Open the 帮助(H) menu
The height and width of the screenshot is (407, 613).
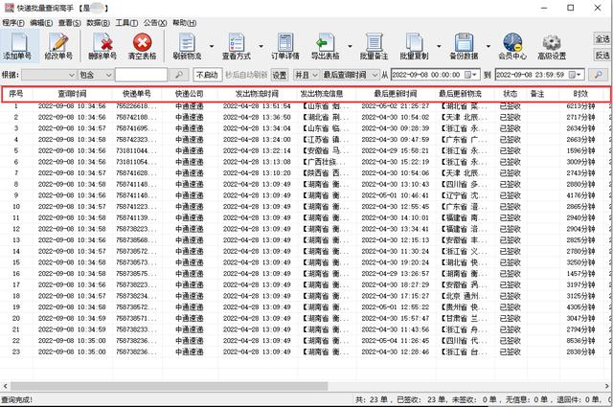click(x=185, y=23)
